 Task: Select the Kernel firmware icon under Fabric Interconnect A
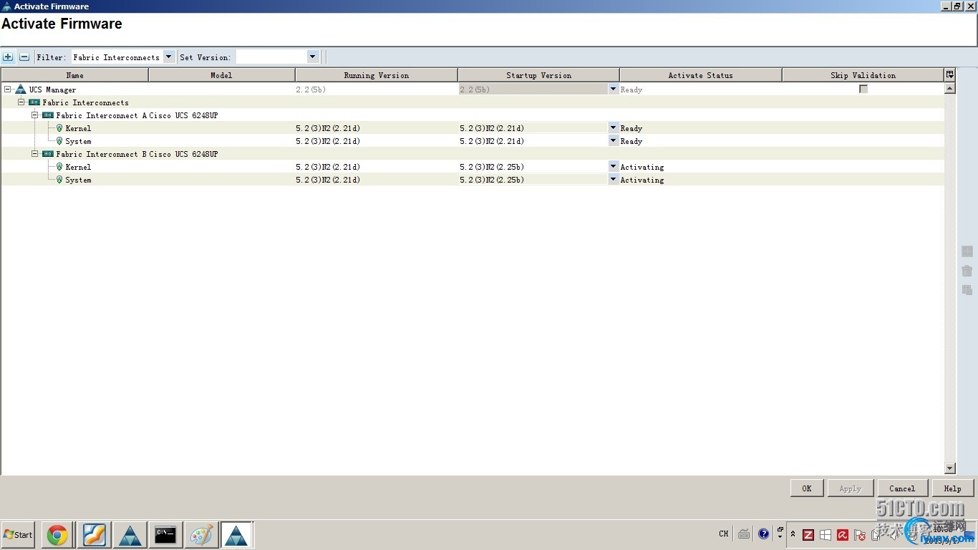tap(60, 128)
